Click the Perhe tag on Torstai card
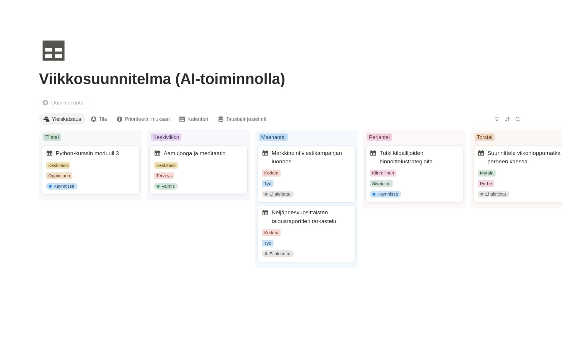Image resolution: width=562 pixels, height=351 pixels. (x=486, y=184)
